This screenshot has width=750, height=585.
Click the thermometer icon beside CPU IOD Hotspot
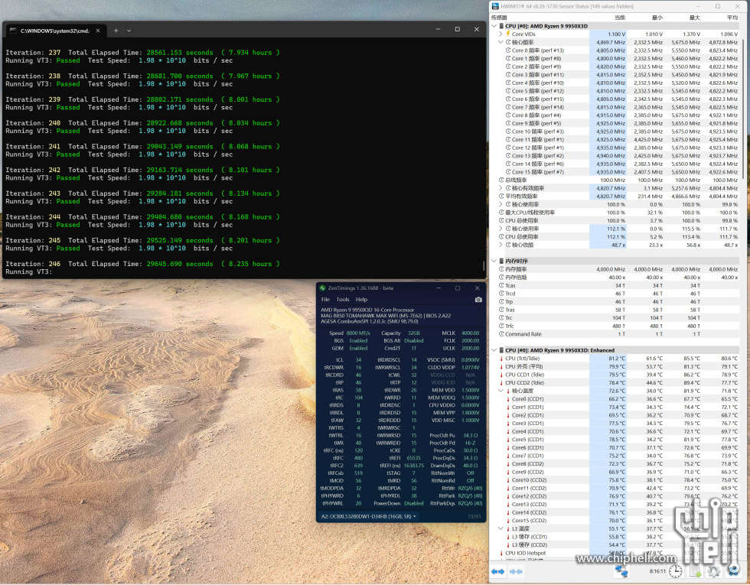click(501, 553)
